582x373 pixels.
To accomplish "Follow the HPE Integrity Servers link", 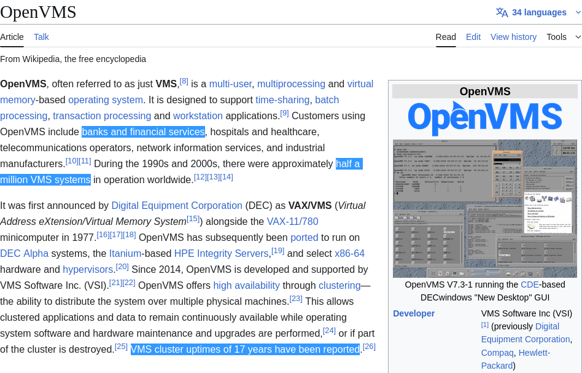I will tap(221, 254).
